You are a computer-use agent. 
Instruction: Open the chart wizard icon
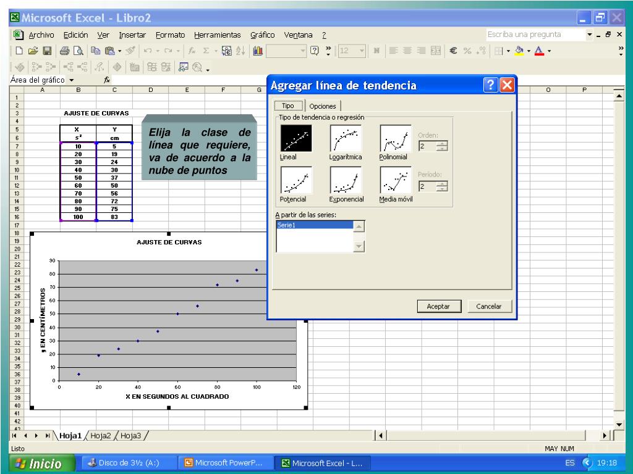click(x=258, y=51)
